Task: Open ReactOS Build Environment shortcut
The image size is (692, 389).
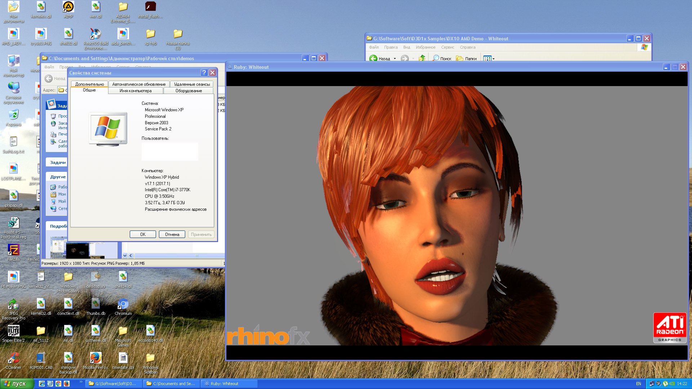Action: tap(96, 39)
